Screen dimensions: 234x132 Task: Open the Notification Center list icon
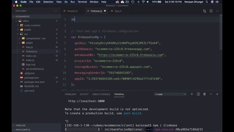pyautogui.click(x=217, y=2)
